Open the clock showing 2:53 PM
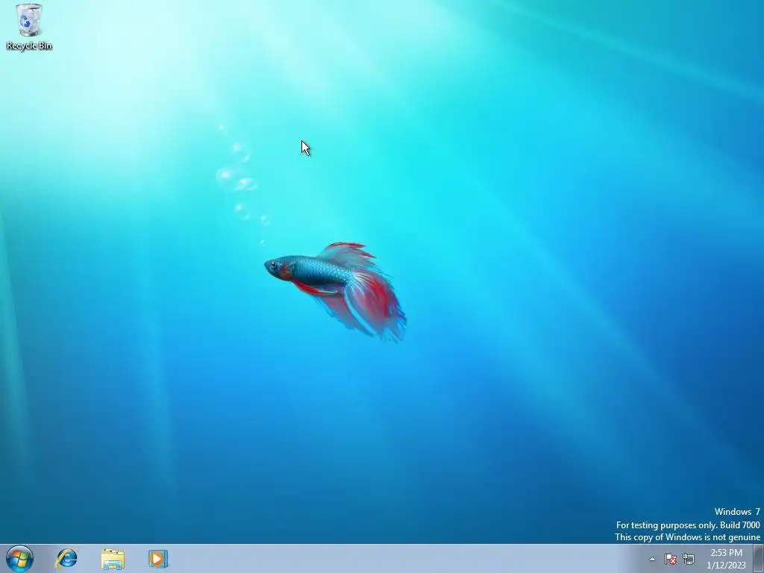Viewport: 764px width, 573px height. [x=726, y=559]
